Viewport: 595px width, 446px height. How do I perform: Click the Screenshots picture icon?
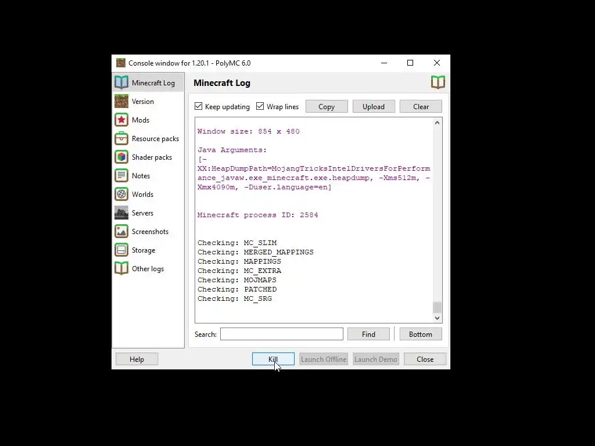(x=121, y=231)
